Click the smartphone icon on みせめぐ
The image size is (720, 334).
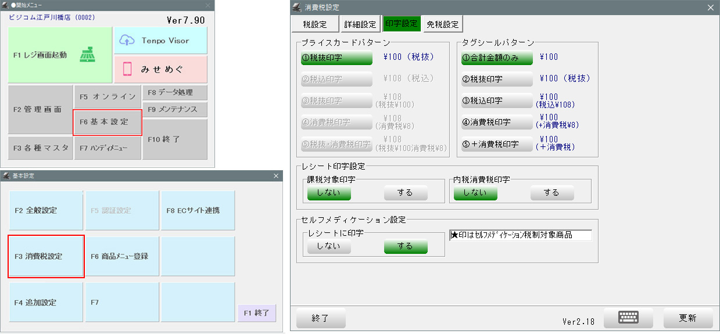coord(127,70)
